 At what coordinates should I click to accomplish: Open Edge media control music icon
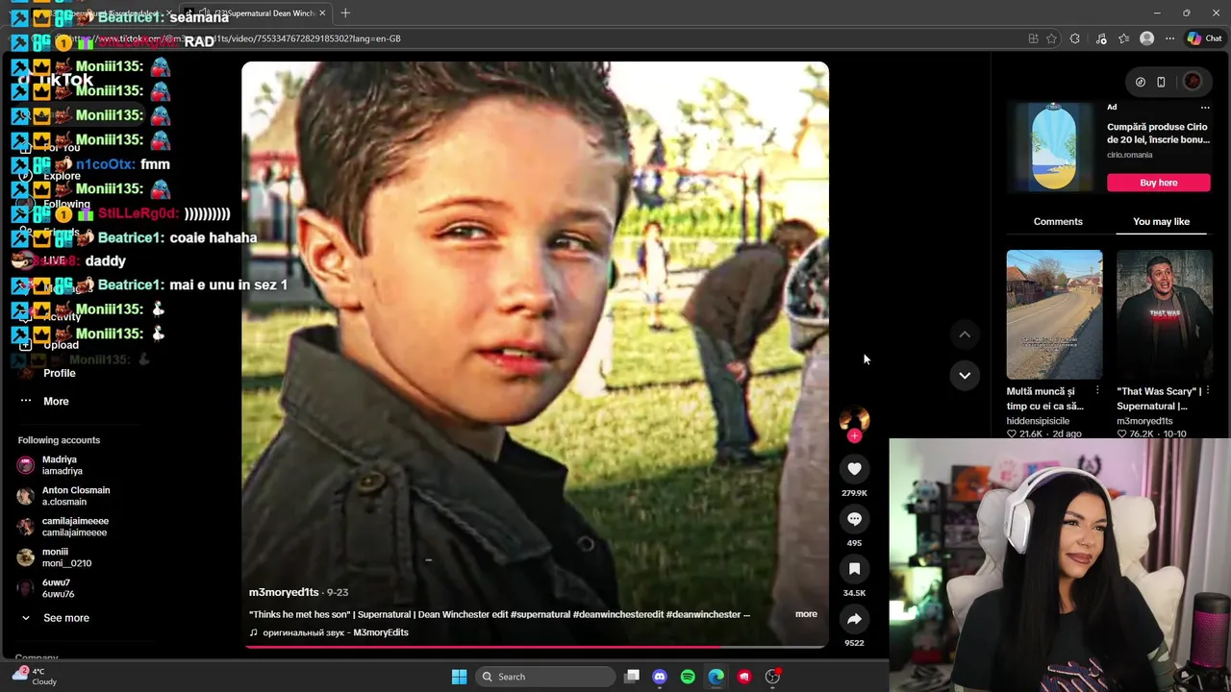(x=1099, y=38)
